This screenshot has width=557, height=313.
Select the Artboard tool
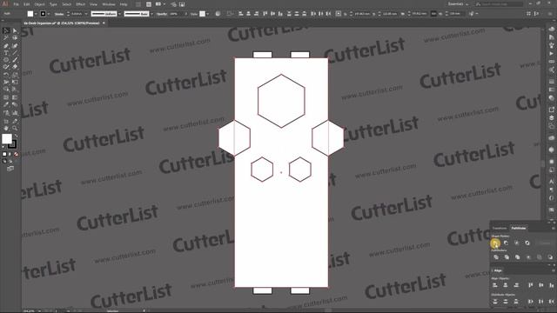(x=6, y=121)
